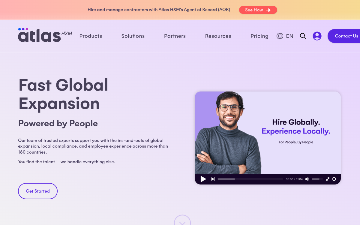
Task: Open the site search magnifier
Action: click(303, 36)
